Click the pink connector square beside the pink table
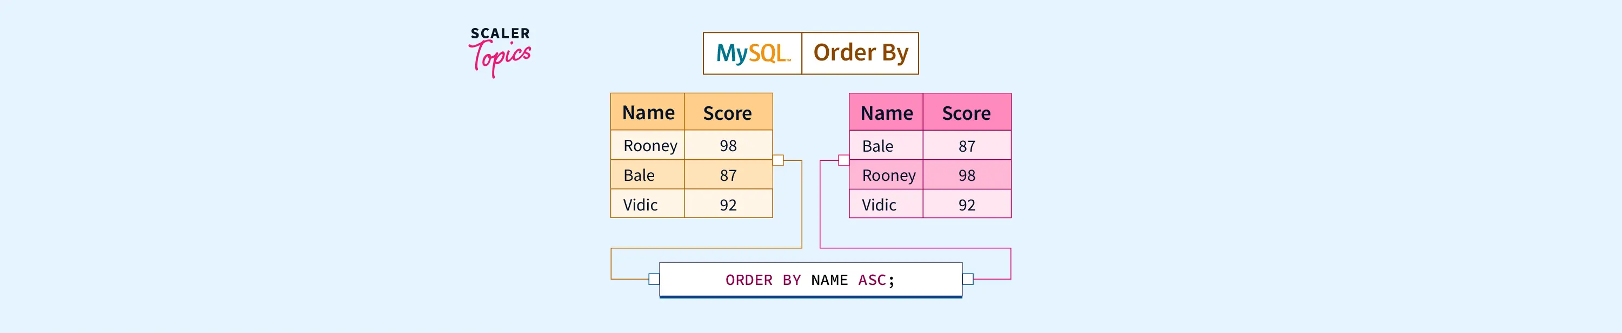Viewport: 1622px width, 333px height. pyautogui.click(x=844, y=160)
